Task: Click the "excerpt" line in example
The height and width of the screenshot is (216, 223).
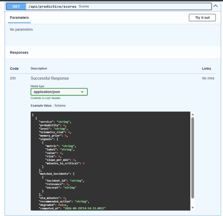Action: click(61, 188)
